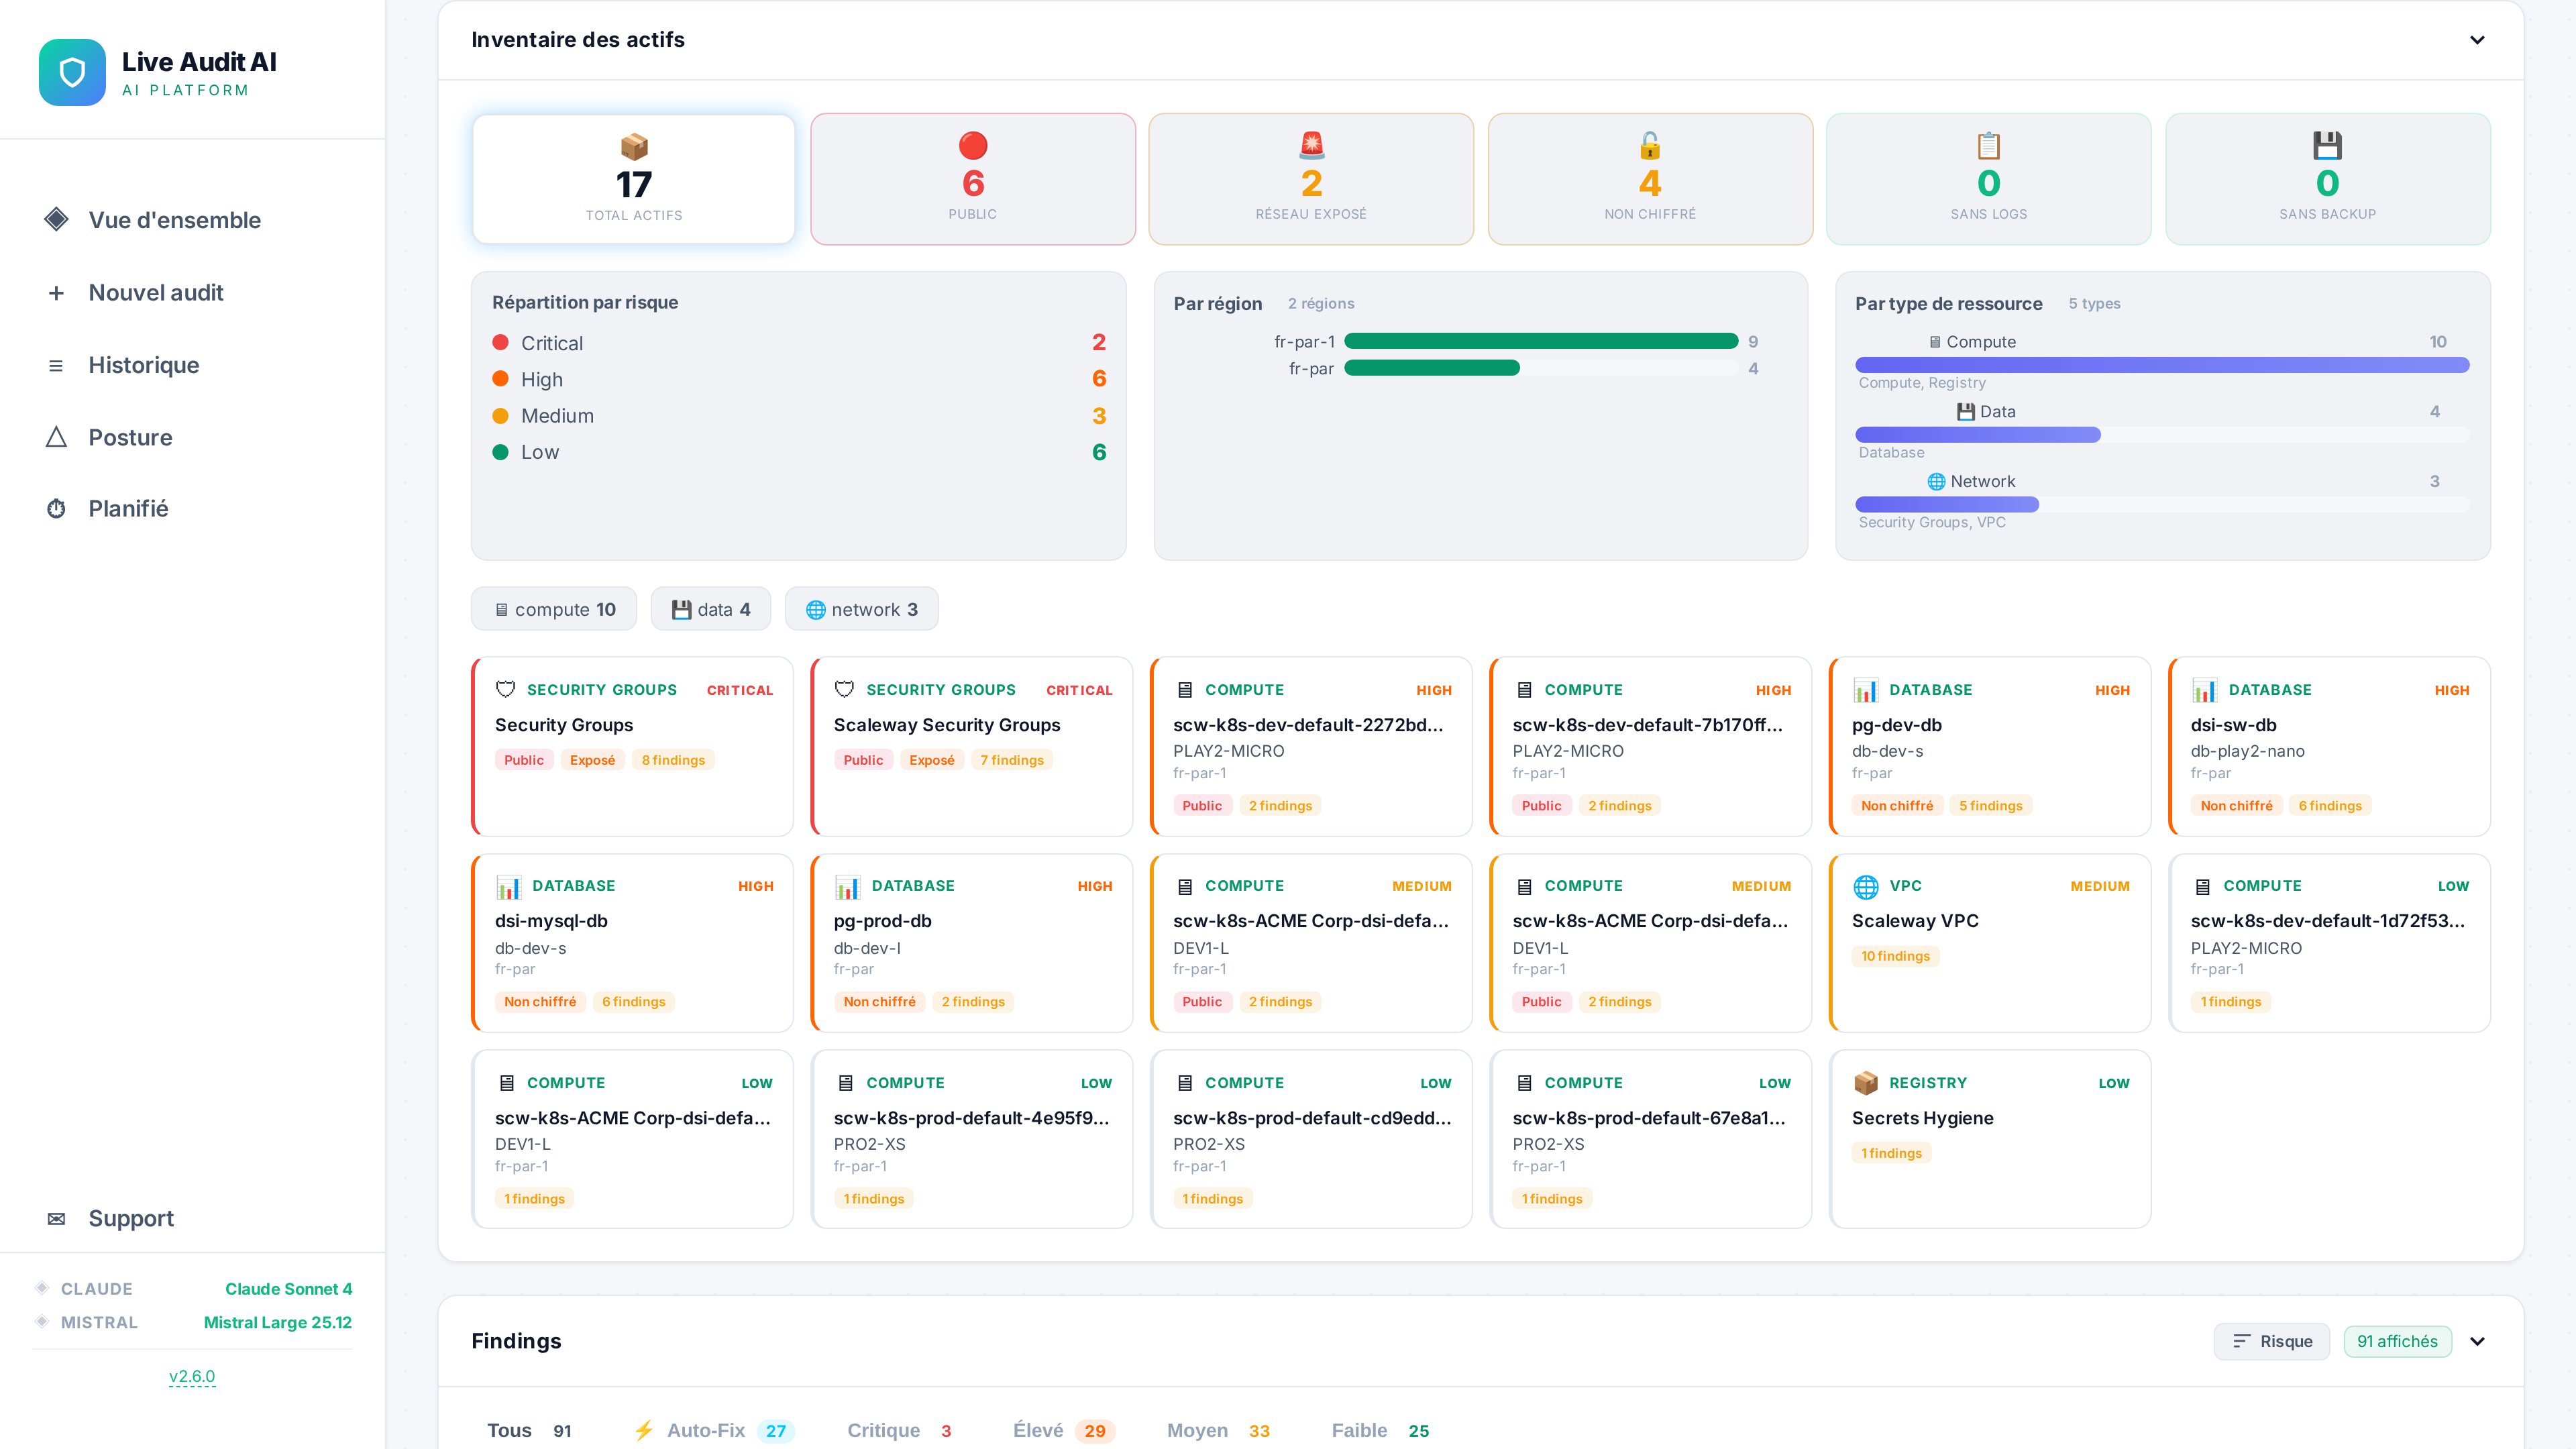Screen dimensions: 2576x1449
Task: Click the fr-par-1 region progress bar
Action: [1540, 341]
